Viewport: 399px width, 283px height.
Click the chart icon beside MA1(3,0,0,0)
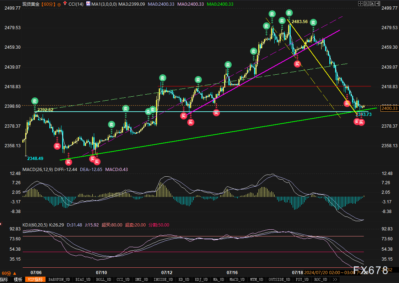click(88, 4)
